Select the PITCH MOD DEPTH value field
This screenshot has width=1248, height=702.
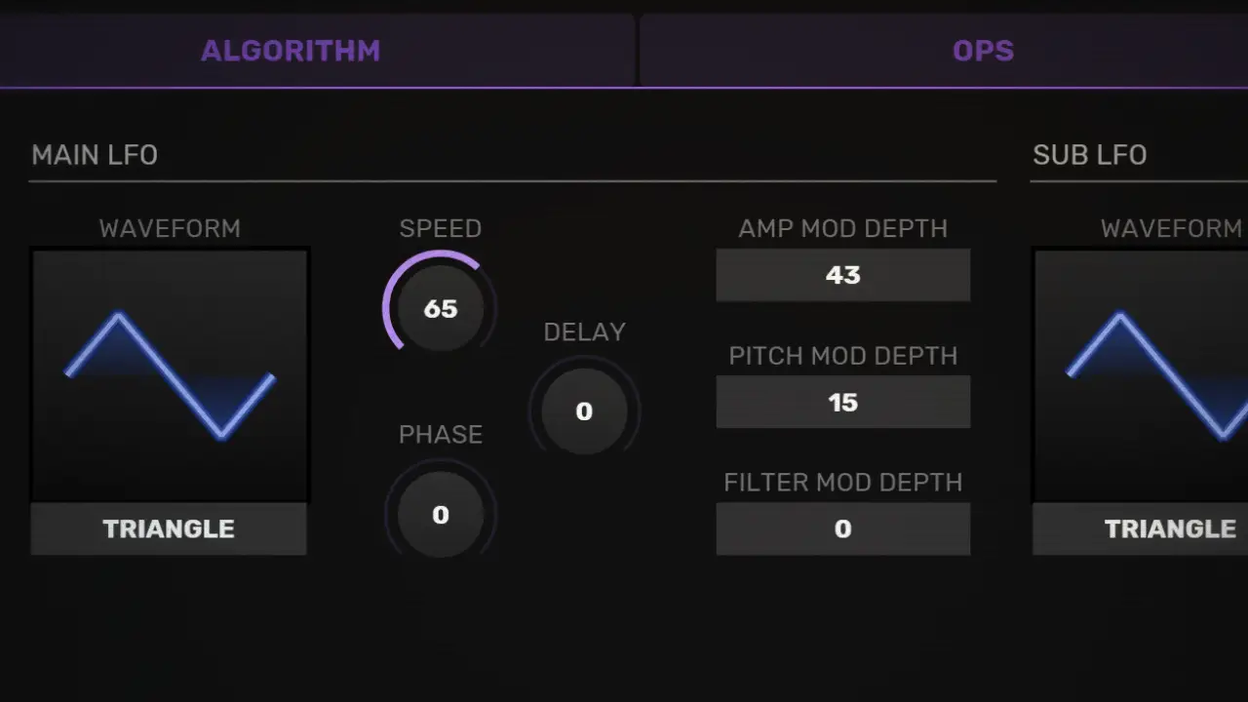843,402
